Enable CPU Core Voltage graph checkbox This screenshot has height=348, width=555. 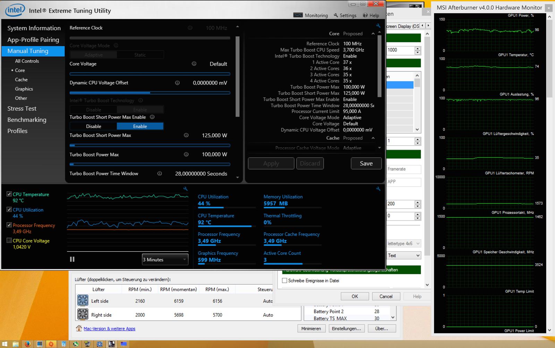click(9, 240)
